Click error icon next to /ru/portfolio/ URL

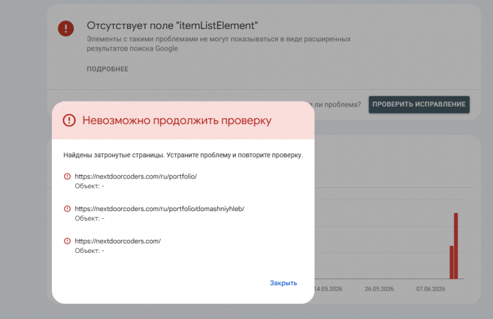pyautogui.click(x=67, y=177)
